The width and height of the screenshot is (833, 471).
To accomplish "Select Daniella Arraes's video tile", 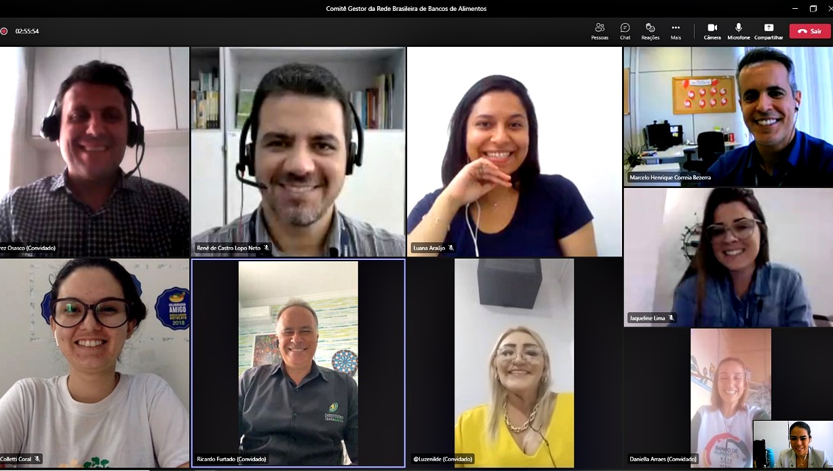I will (729, 398).
